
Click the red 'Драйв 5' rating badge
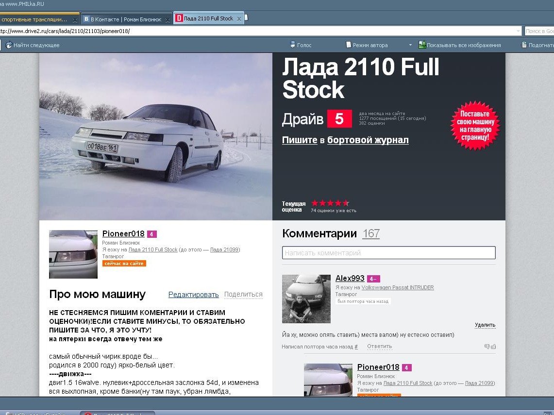339,118
